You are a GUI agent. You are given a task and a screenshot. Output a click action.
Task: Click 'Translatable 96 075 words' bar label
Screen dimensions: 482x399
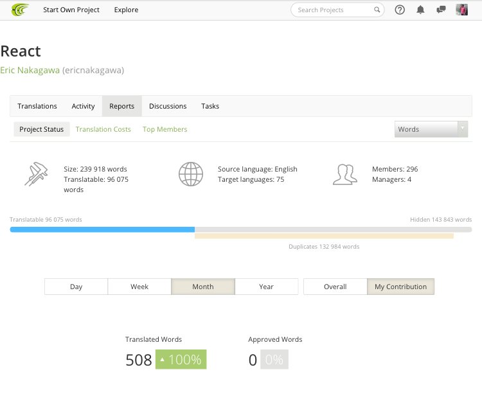(46, 220)
